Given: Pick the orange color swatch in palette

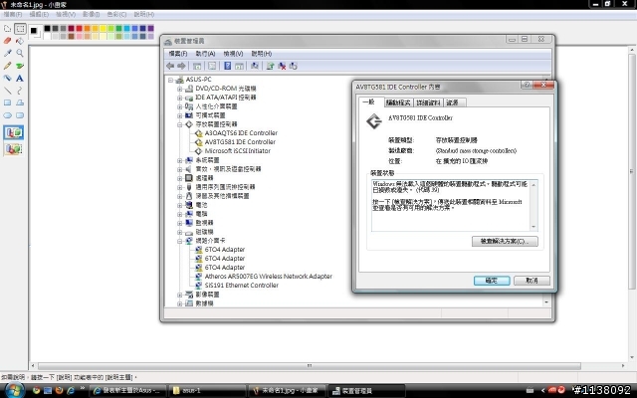Looking at the screenshot, I should click(x=87, y=29).
